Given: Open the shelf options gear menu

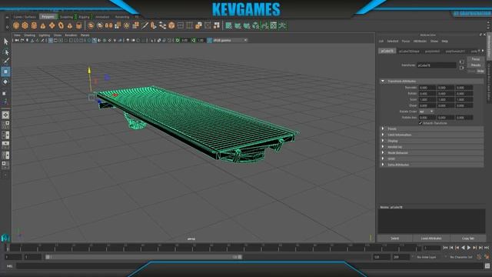Looking at the screenshot, I should click(7, 27).
